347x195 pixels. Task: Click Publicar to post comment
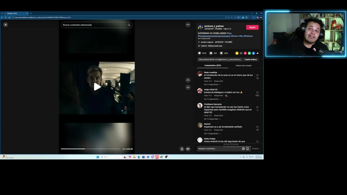pos(255,148)
